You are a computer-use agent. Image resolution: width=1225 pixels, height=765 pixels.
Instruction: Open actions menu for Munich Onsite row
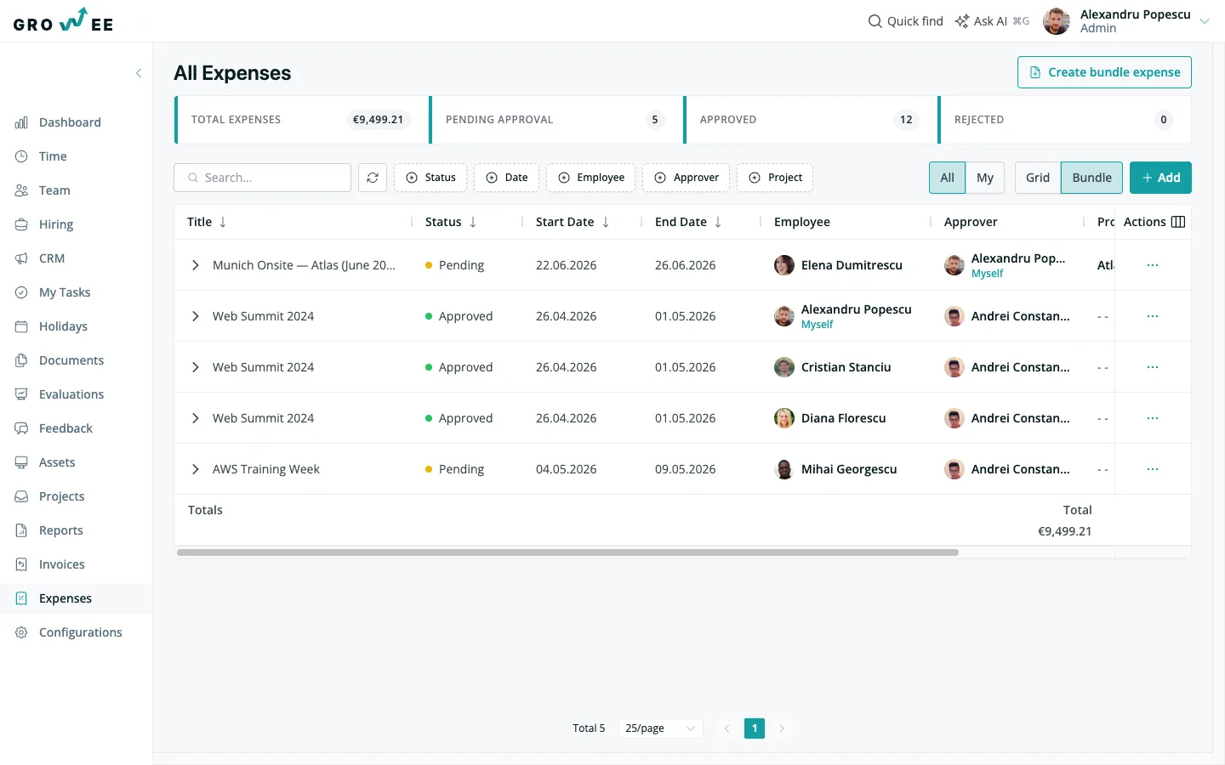[1153, 265]
